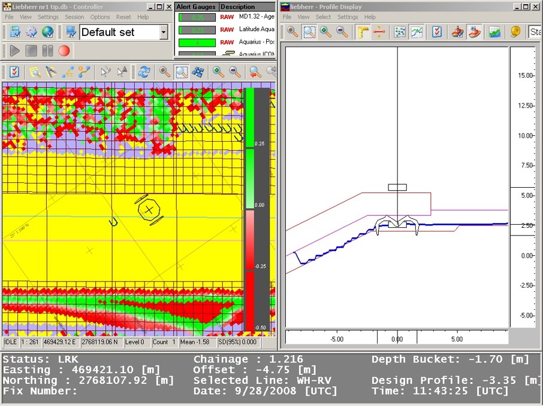Open the Session menu in Controller
The image size is (543, 406).
click(74, 17)
